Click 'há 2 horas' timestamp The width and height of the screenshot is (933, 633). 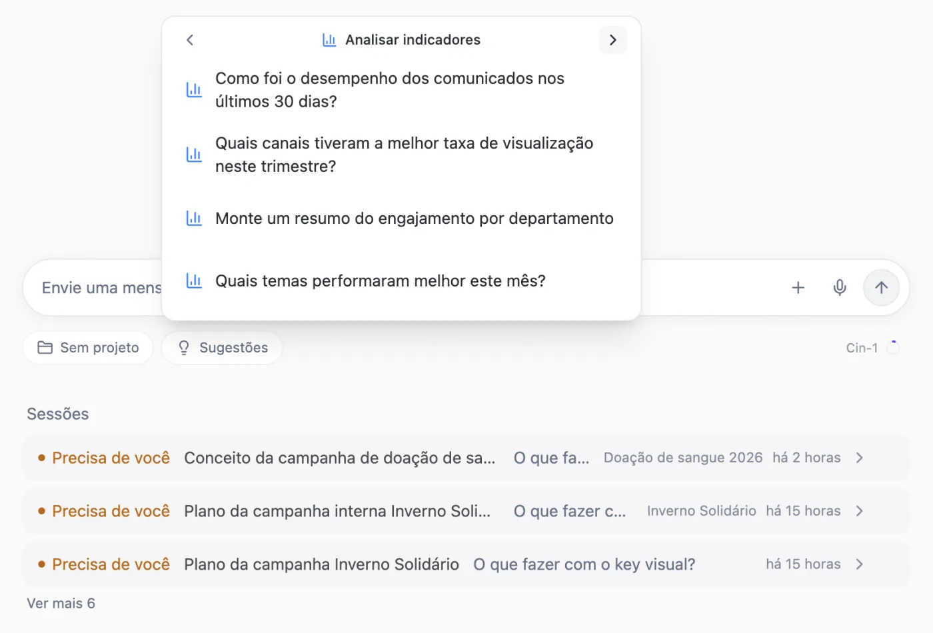806,458
